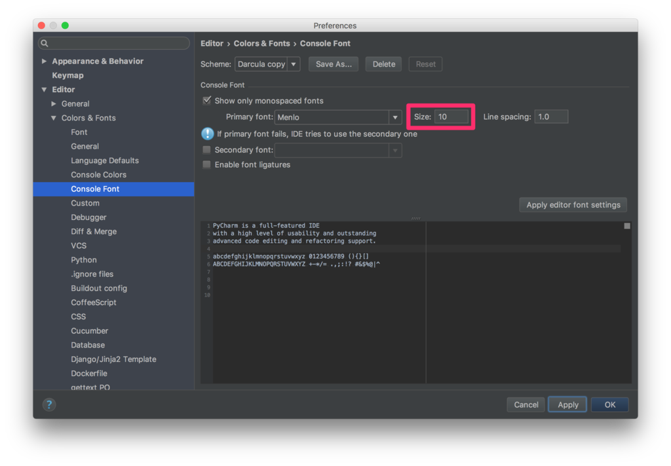Screen dimensions: 671x466
Task: Collapse the Editor tree node
Action: click(x=44, y=90)
